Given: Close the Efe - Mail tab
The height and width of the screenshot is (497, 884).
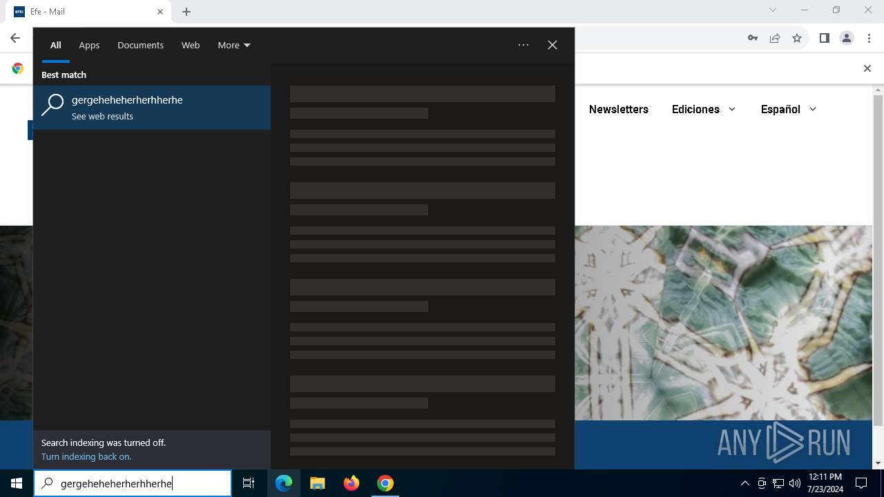Looking at the screenshot, I should tap(160, 12).
